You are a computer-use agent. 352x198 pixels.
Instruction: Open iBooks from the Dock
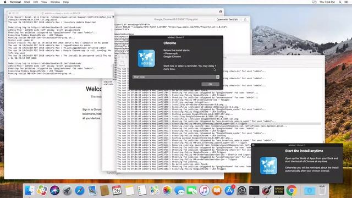click(x=217, y=191)
